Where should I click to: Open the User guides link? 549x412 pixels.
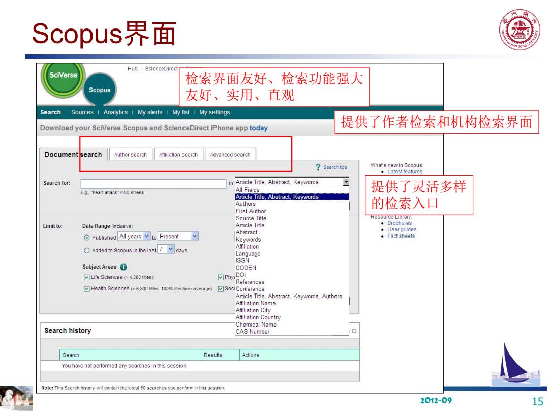(402, 230)
